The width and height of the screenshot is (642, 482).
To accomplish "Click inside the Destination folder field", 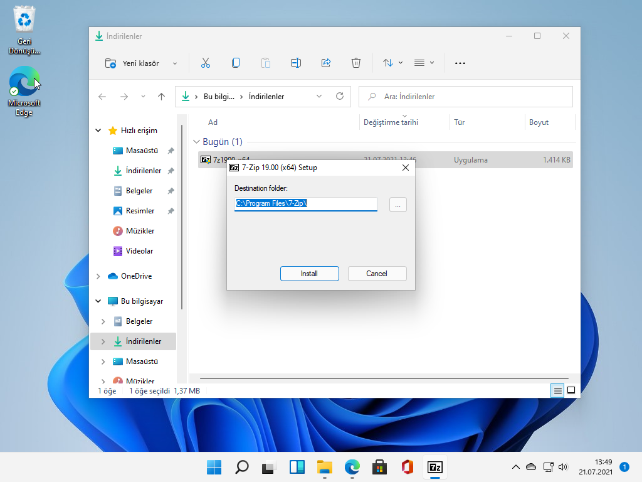I will 305,203.
